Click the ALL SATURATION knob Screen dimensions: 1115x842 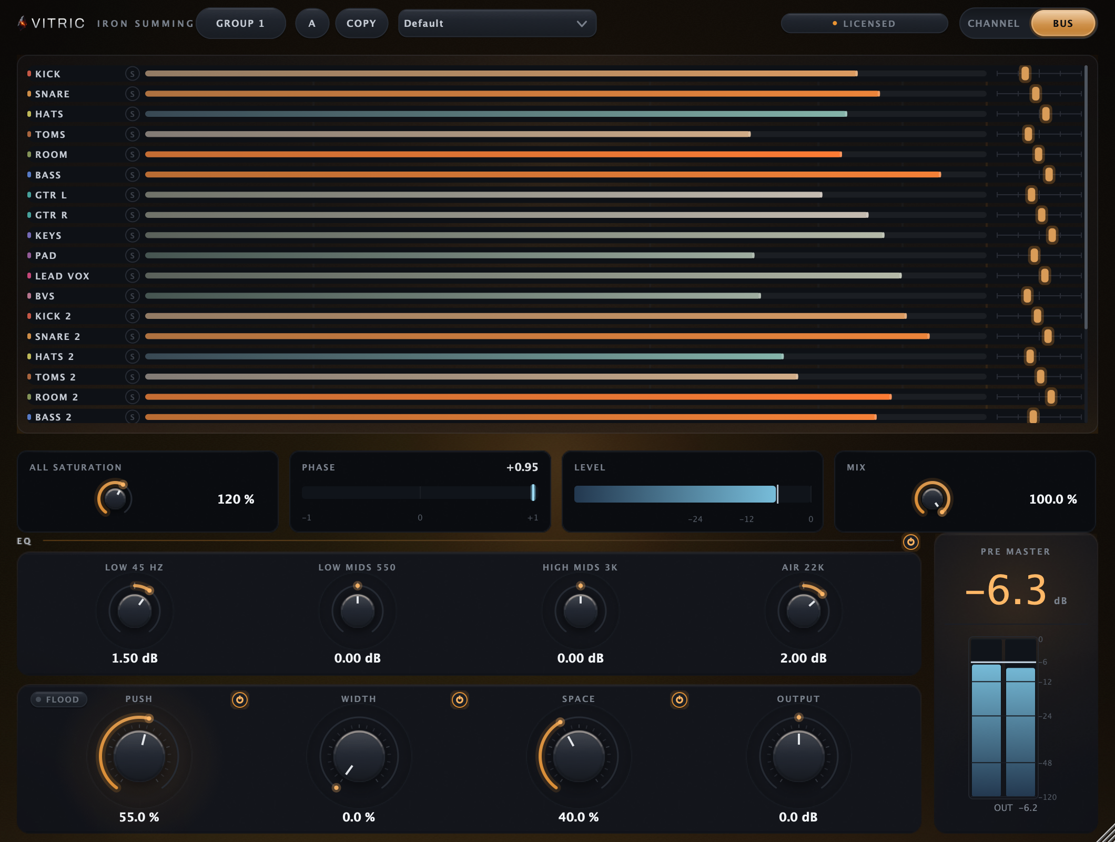click(114, 498)
